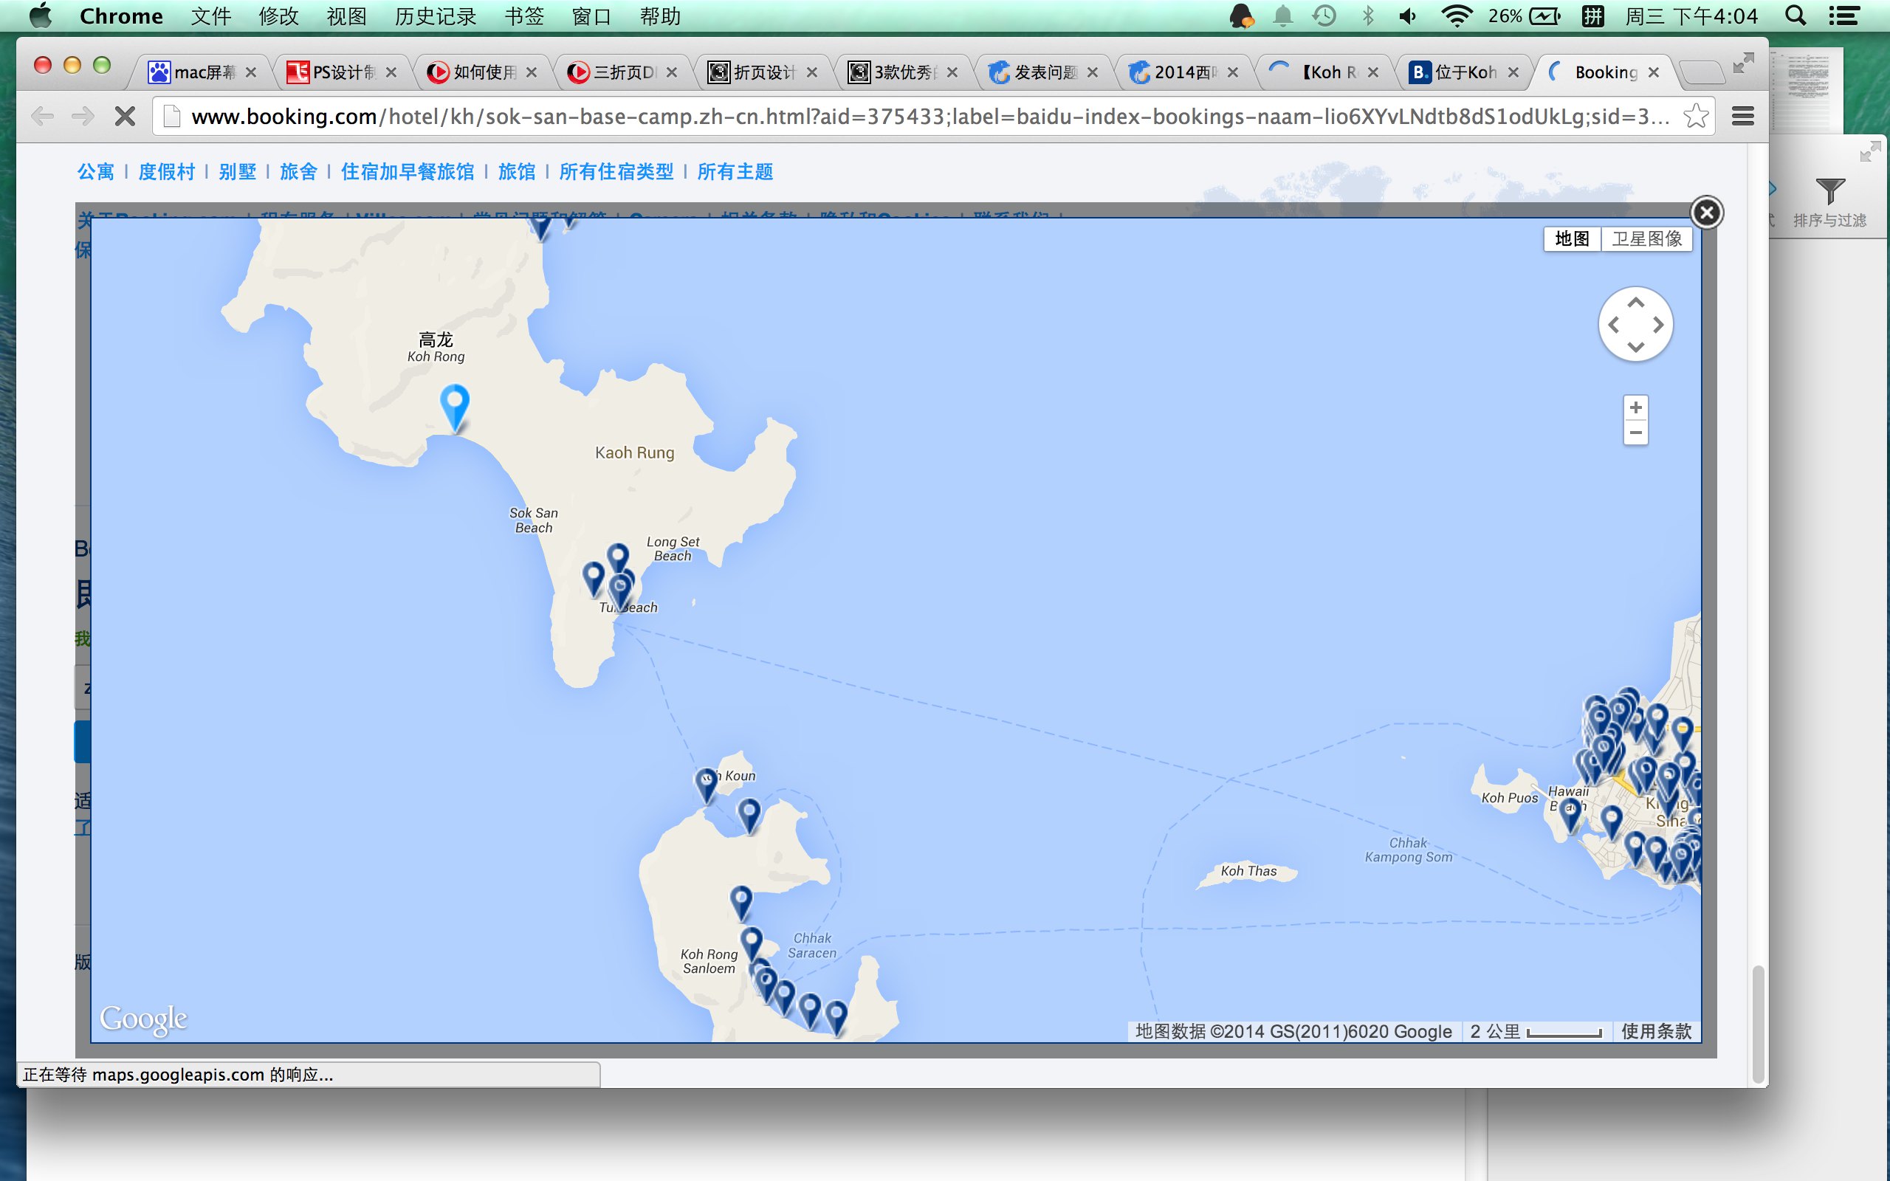Open Notification Center list icon
The height and width of the screenshot is (1181, 1890).
1844,16
